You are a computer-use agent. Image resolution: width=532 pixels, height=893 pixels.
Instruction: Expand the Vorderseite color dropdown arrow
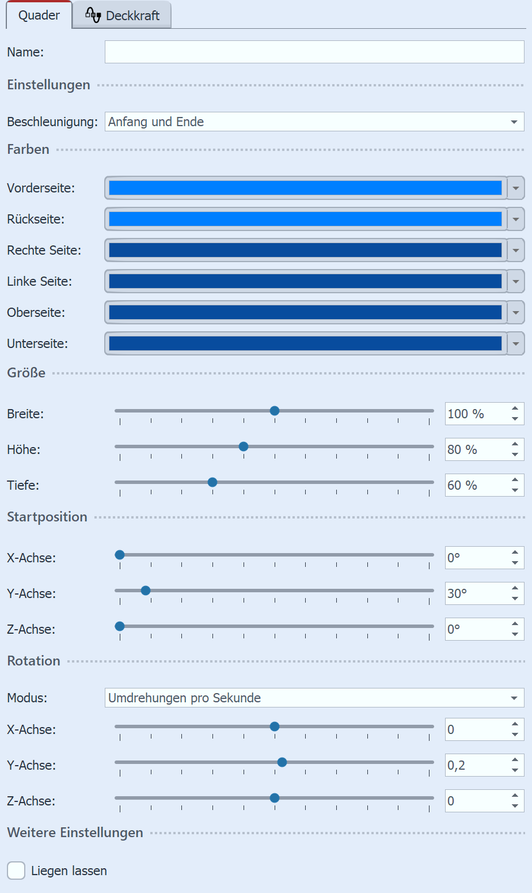click(x=516, y=188)
